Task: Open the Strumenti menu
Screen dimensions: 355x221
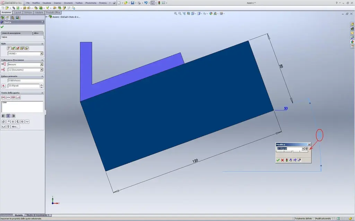Action: [x=68, y=3]
